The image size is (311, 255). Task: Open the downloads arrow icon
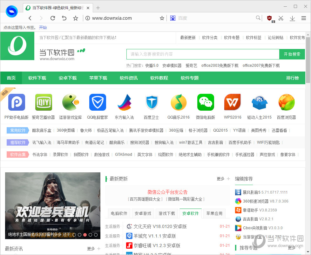(292, 18)
